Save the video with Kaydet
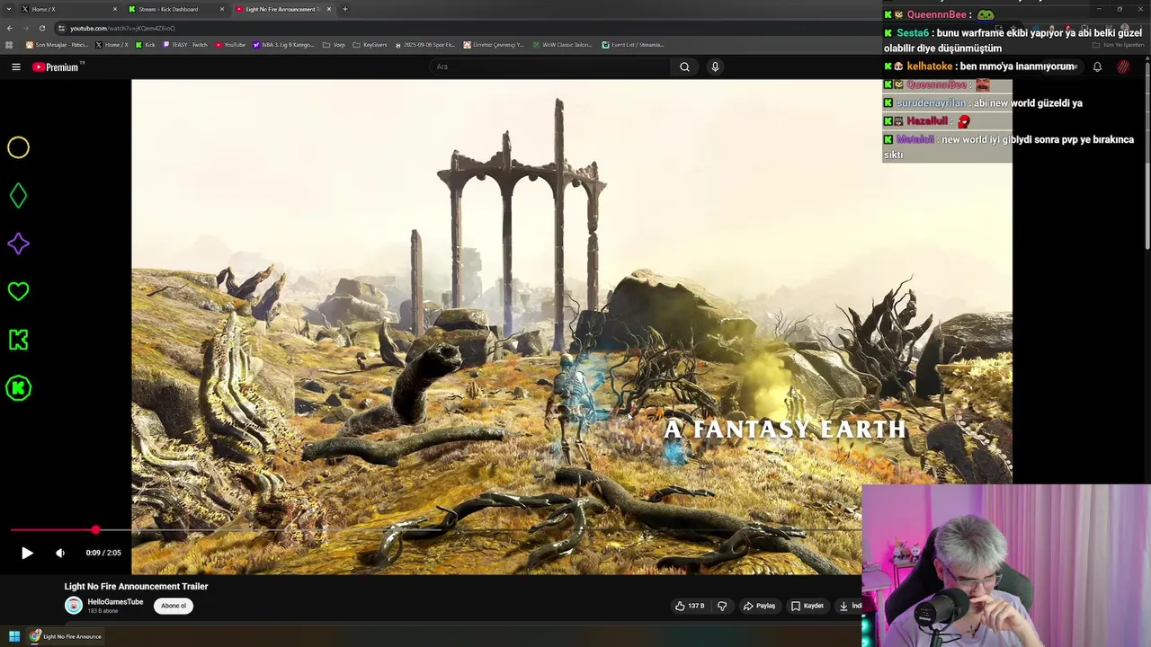1151x647 pixels. point(807,606)
